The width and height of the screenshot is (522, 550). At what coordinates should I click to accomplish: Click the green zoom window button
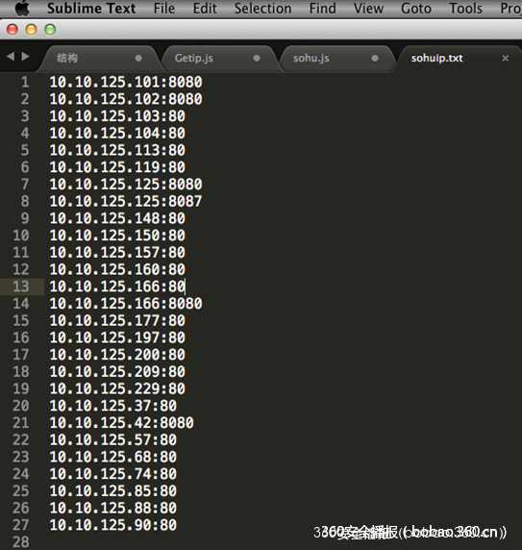pos(50,30)
